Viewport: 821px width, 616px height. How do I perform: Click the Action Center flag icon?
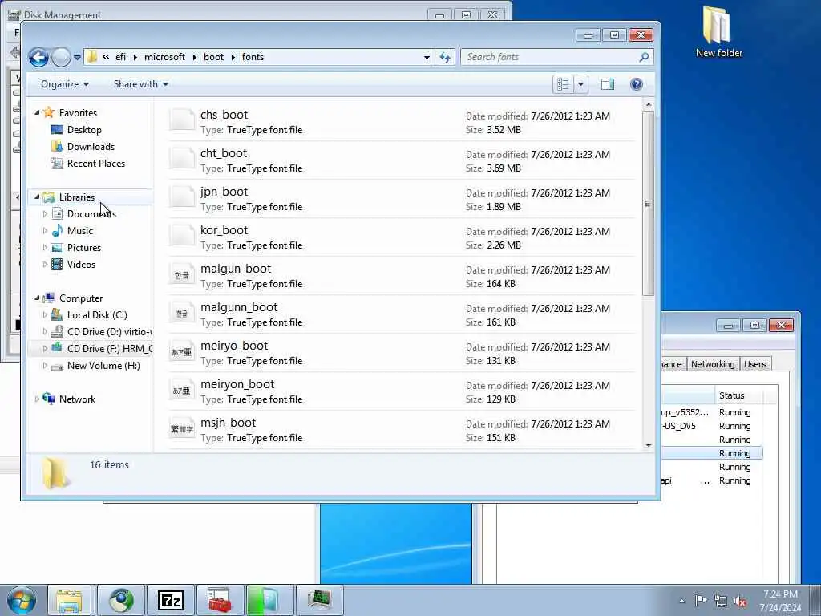[x=701, y=600]
